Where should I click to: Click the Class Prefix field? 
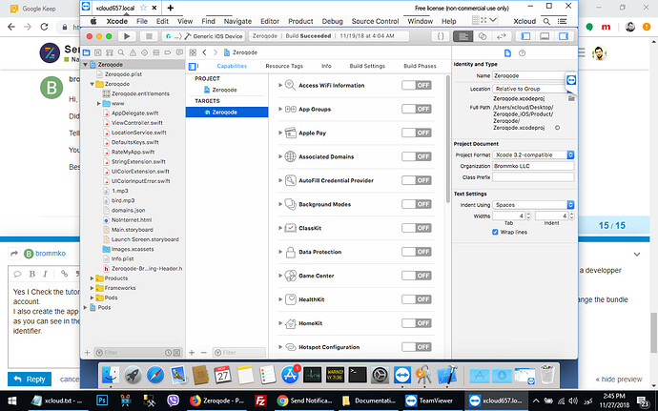pyautogui.click(x=533, y=177)
